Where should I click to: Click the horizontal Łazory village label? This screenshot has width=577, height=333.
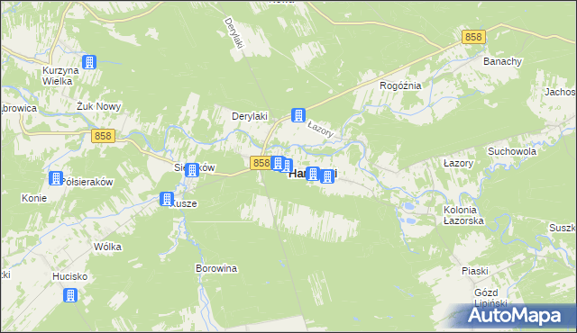click(x=458, y=163)
